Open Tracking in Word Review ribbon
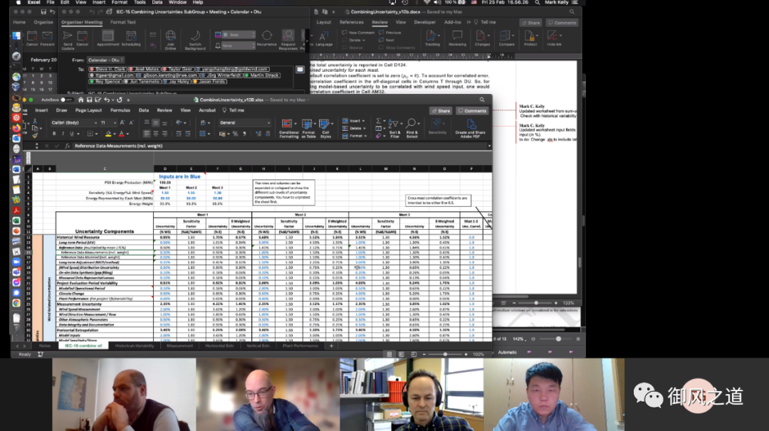The height and width of the screenshot is (431, 769). coord(432,38)
